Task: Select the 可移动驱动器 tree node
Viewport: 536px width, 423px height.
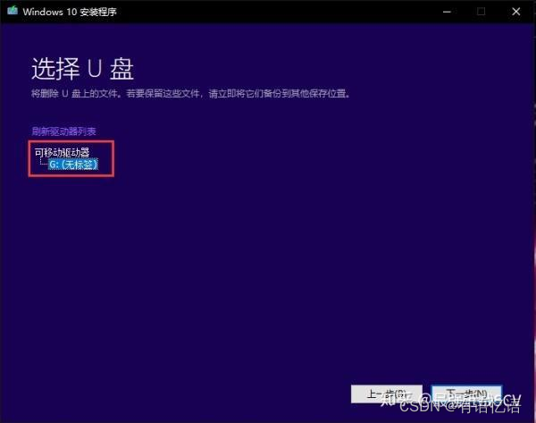Action: pyautogui.click(x=62, y=152)
